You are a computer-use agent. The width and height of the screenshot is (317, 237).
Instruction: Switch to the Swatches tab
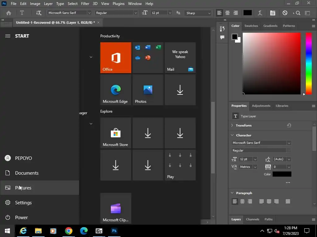[x=251, y=26]
